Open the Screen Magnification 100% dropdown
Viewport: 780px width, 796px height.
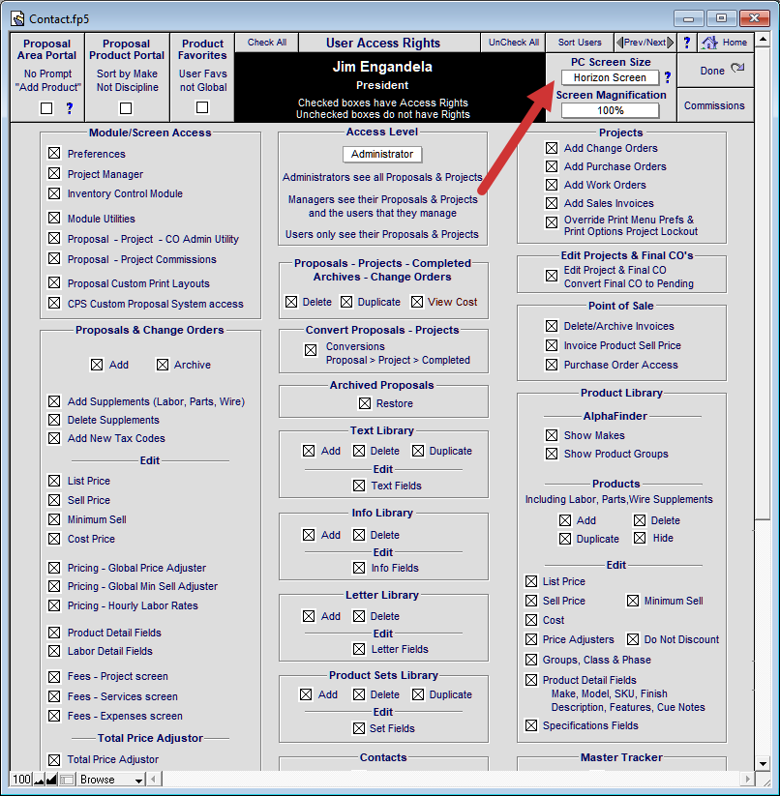[610, 110]
